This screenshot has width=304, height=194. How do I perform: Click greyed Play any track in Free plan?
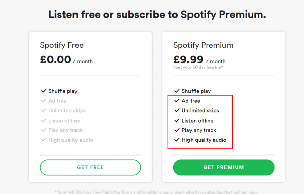point(65,130)
